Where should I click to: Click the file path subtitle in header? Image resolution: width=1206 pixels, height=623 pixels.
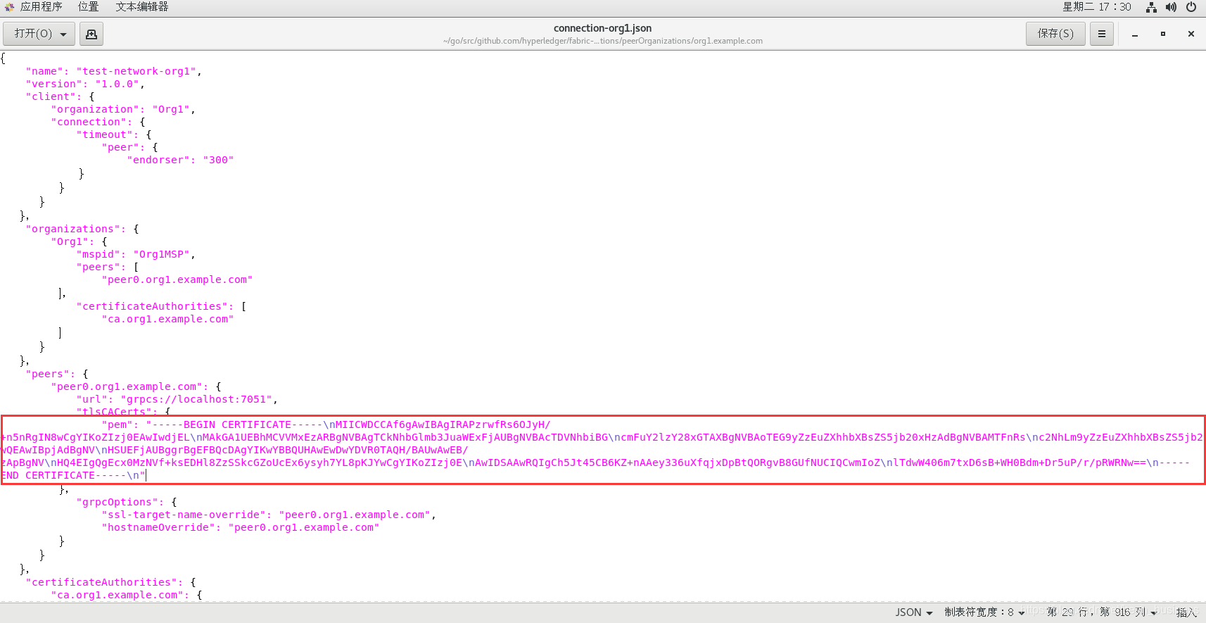pos(602,41)
